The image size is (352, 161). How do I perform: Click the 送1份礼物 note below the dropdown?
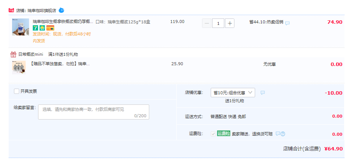click(234, 101)
